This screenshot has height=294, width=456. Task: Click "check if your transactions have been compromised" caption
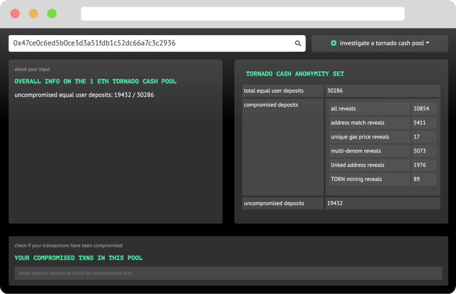coord(68,246)
